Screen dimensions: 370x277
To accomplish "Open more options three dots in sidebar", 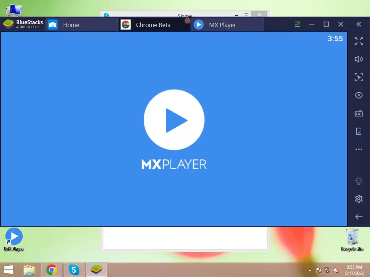I will click(359, 149).
